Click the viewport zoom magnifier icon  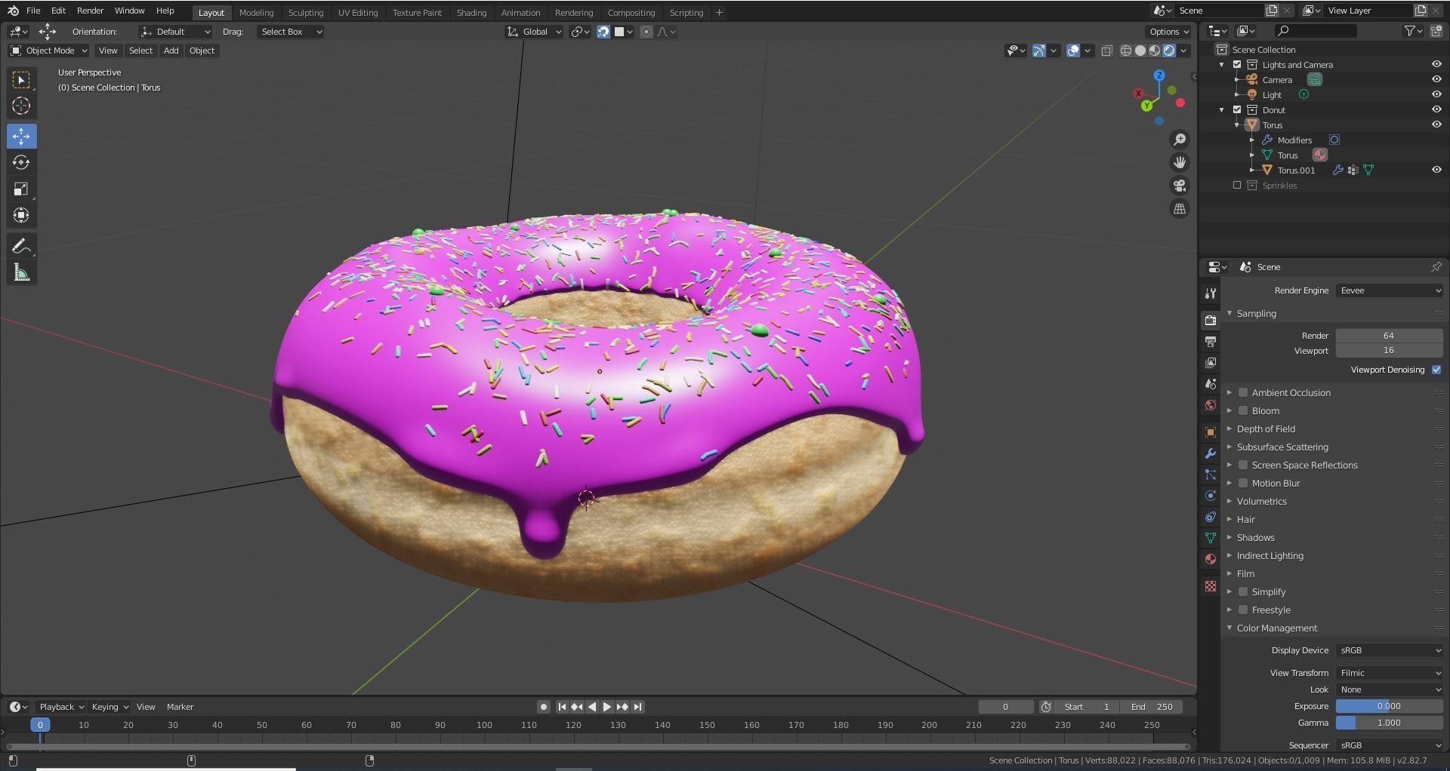1180,140
